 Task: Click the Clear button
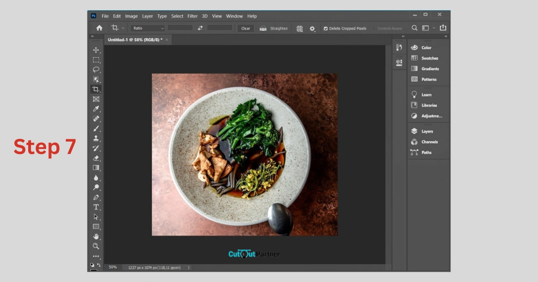[x=246, y=28]
